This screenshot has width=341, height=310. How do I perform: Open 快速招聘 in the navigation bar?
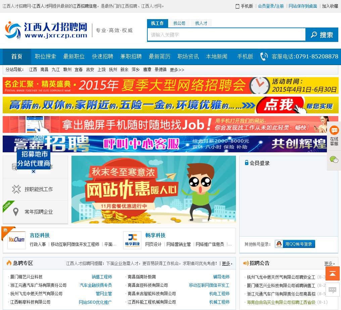103,56
